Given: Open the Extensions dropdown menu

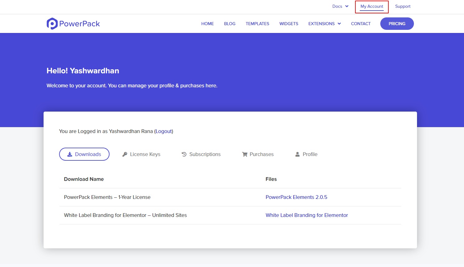Looking at the screenshot, I should point(322,24).
